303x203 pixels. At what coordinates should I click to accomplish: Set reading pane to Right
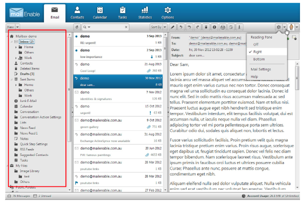tap(259, 51)
